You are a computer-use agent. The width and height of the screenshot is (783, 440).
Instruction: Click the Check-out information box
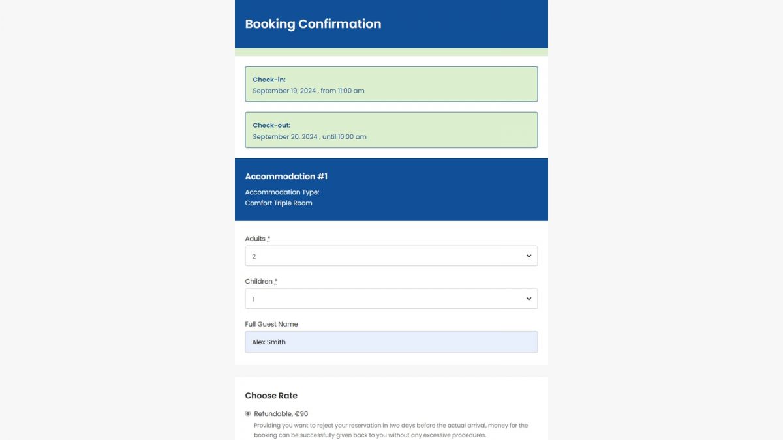coord(391,130)
